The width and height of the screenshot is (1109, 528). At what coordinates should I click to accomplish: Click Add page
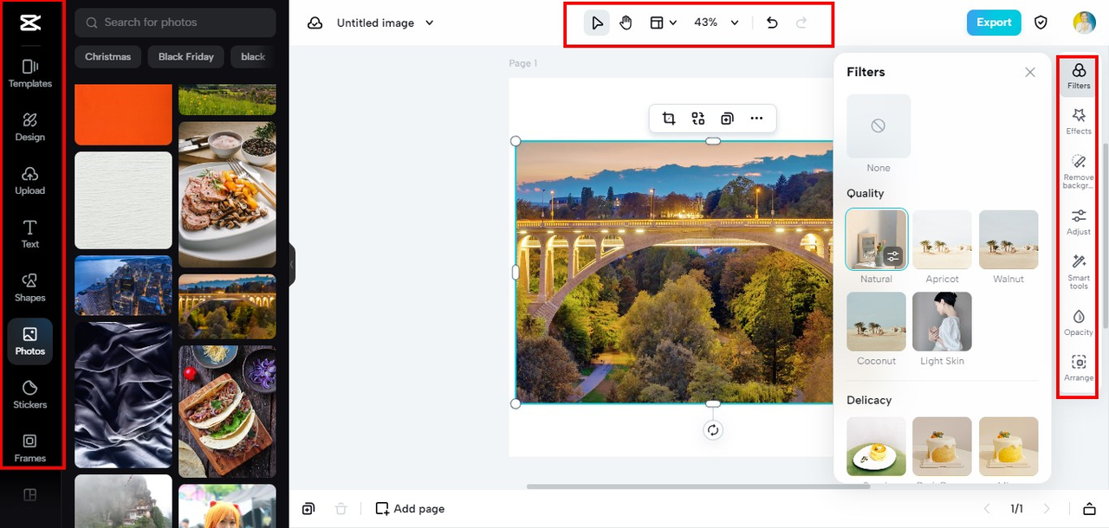pos(410,509)
